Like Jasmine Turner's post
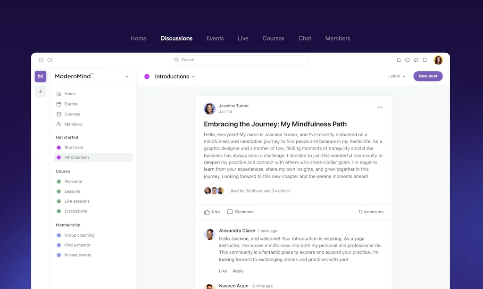Viewport: 483px width, 289px height. (x=211, y=212)
